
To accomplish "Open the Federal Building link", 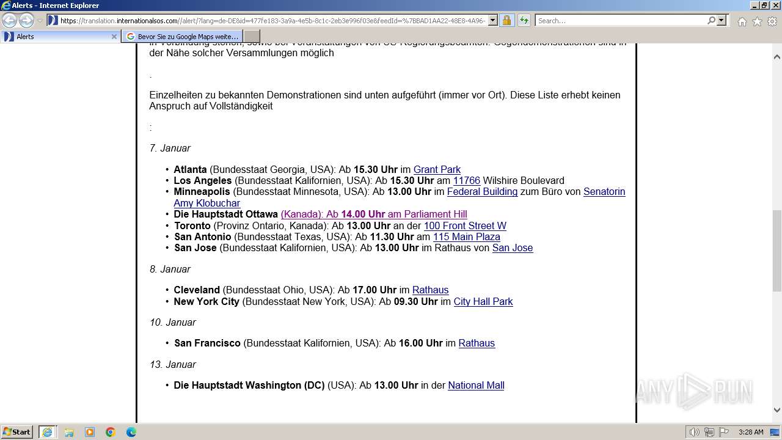I will pos(482,192).
